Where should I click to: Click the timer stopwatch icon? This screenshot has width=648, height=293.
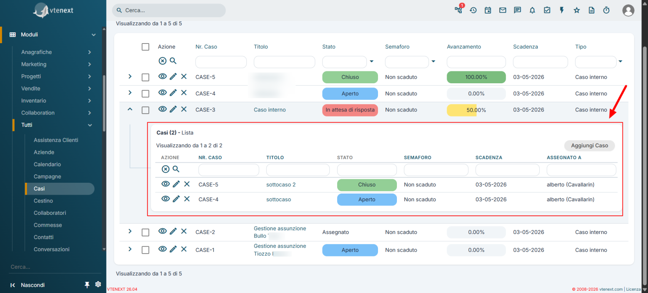click(606, 10)
